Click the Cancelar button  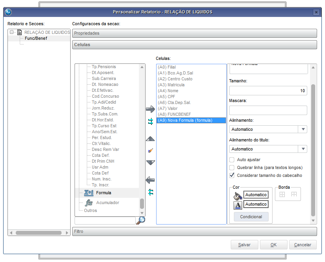[x=303, y=245]
